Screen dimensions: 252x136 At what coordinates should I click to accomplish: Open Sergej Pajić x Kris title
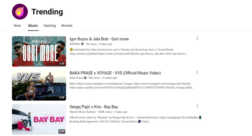[94, 107]
